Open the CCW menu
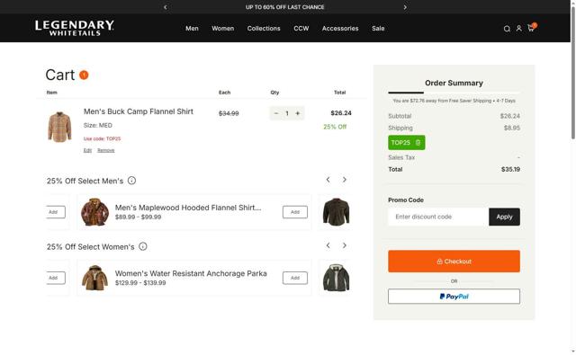Viewport: 576px width, 355px height. click(301, 28)
